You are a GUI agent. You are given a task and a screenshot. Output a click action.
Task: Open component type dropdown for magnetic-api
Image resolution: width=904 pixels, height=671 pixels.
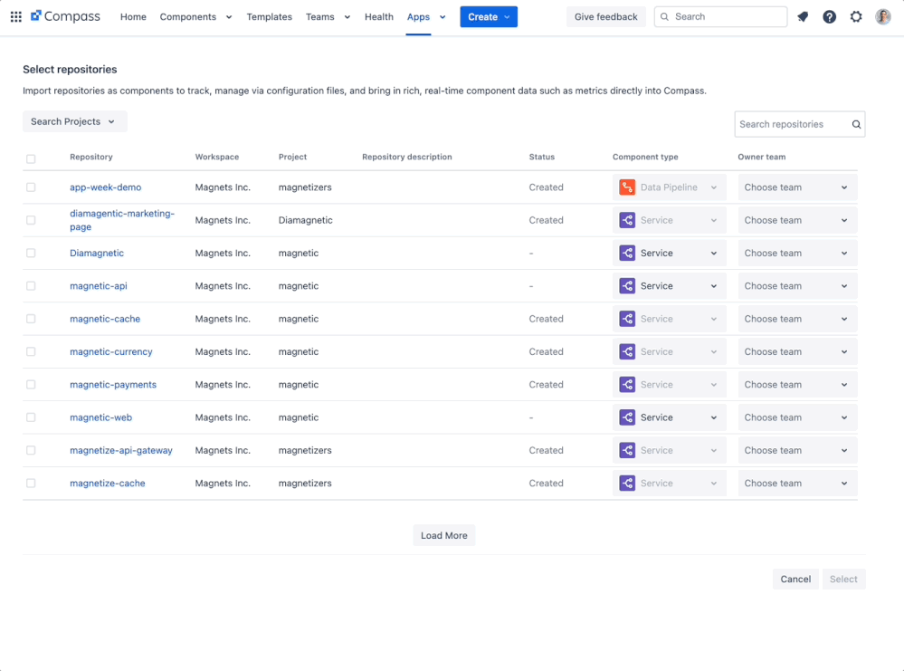tap(670, 285)
